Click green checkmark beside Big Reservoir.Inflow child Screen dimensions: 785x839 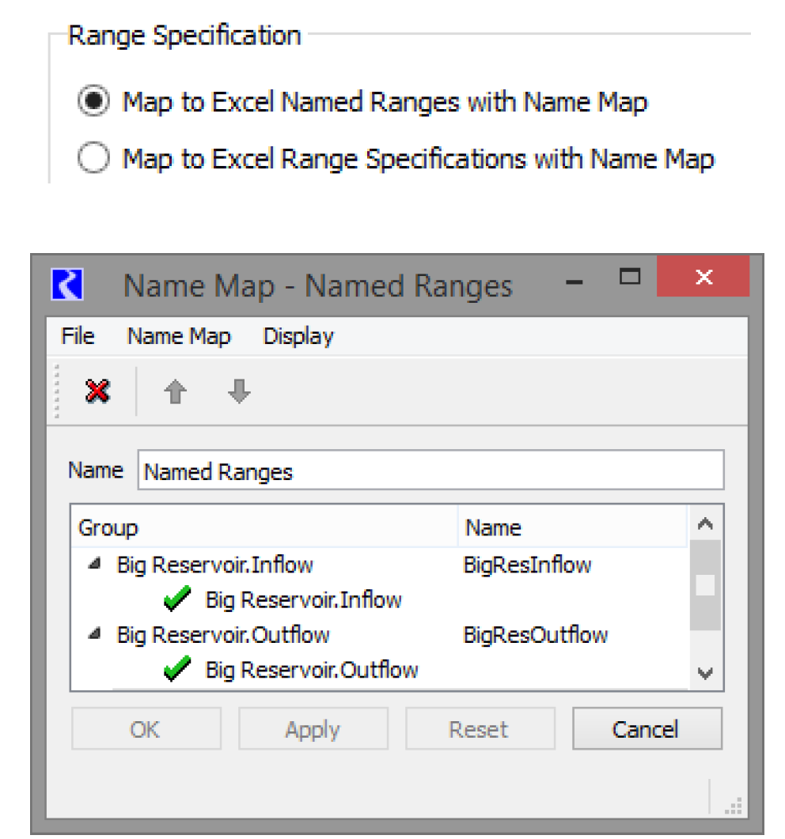pos(177,600)
